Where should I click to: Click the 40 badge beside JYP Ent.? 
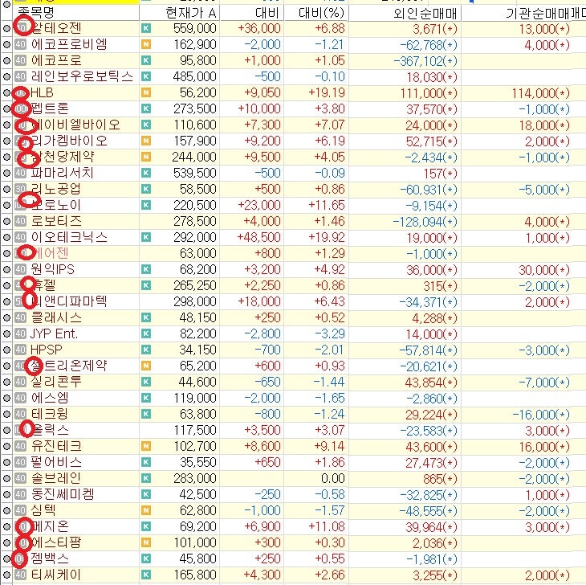click(x=20, y=333)
